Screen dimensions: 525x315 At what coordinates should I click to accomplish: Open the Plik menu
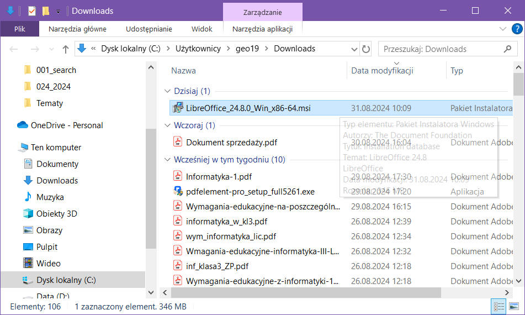click(19, 29)
